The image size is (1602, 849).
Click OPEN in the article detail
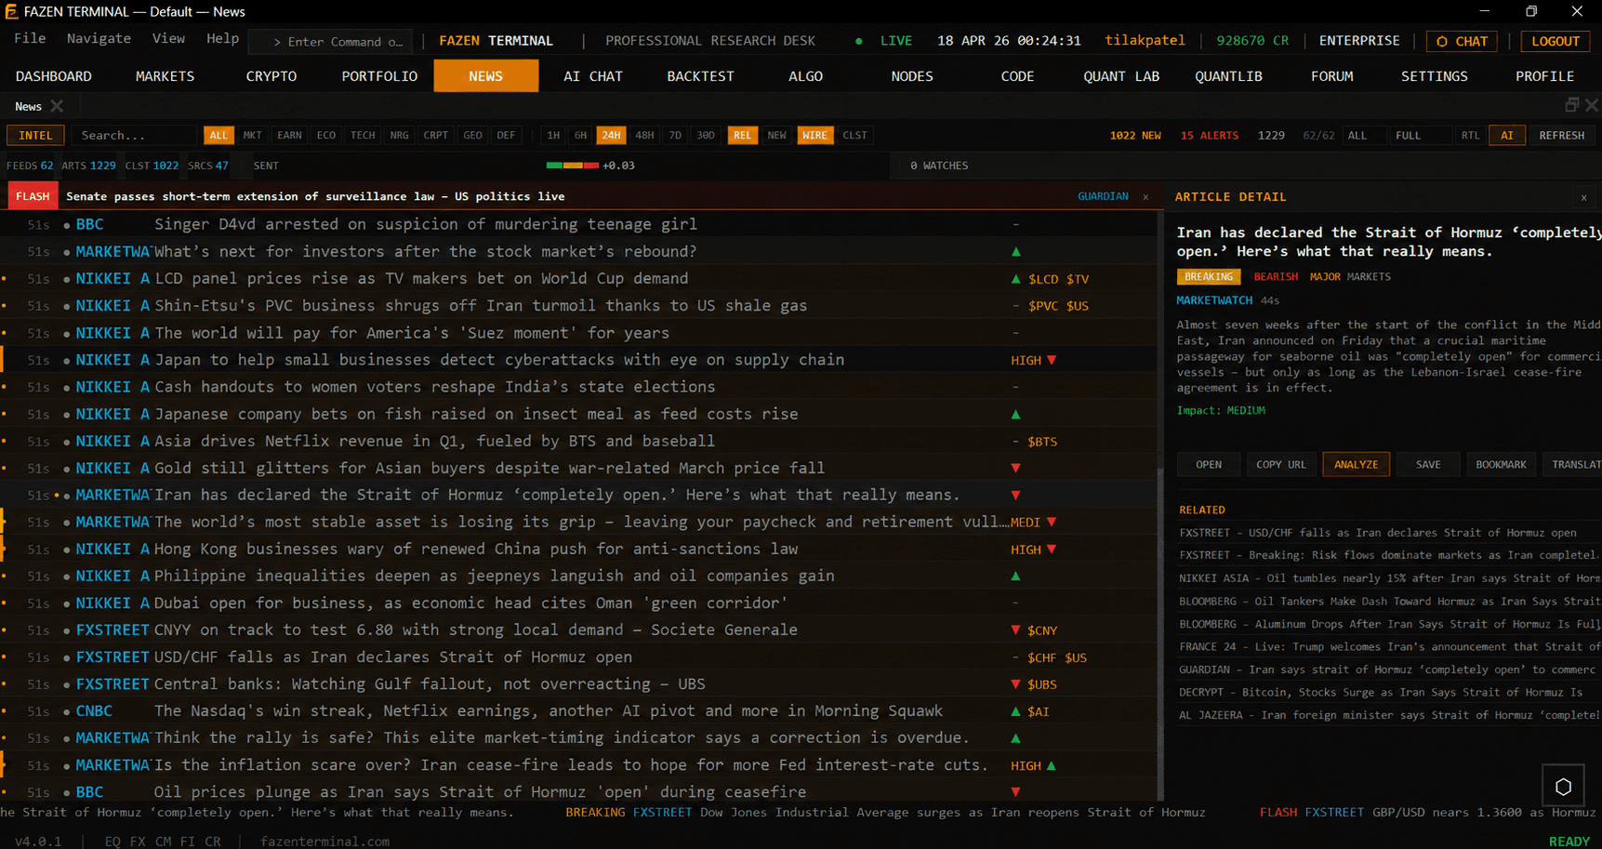point(1209,465)
